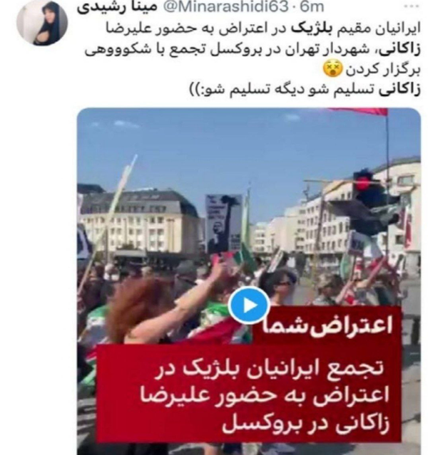
Task: Open the @Minarashidi63 handle link
Action: click(x=225, y=6)
